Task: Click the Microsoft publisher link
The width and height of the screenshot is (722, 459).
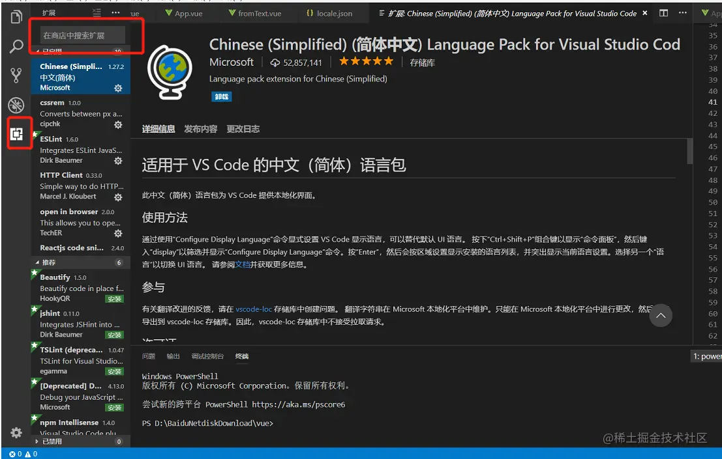Action: coord(231,62)
